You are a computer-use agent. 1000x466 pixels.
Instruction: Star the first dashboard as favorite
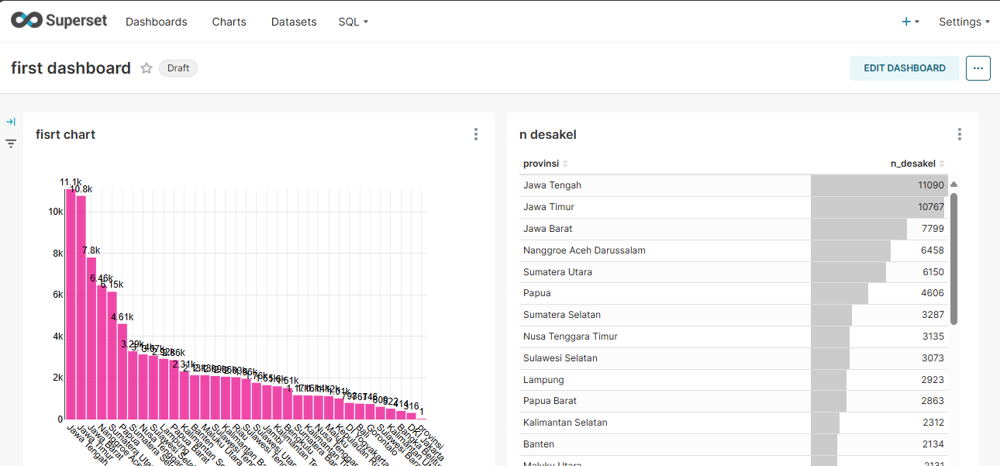coord(147,68)
